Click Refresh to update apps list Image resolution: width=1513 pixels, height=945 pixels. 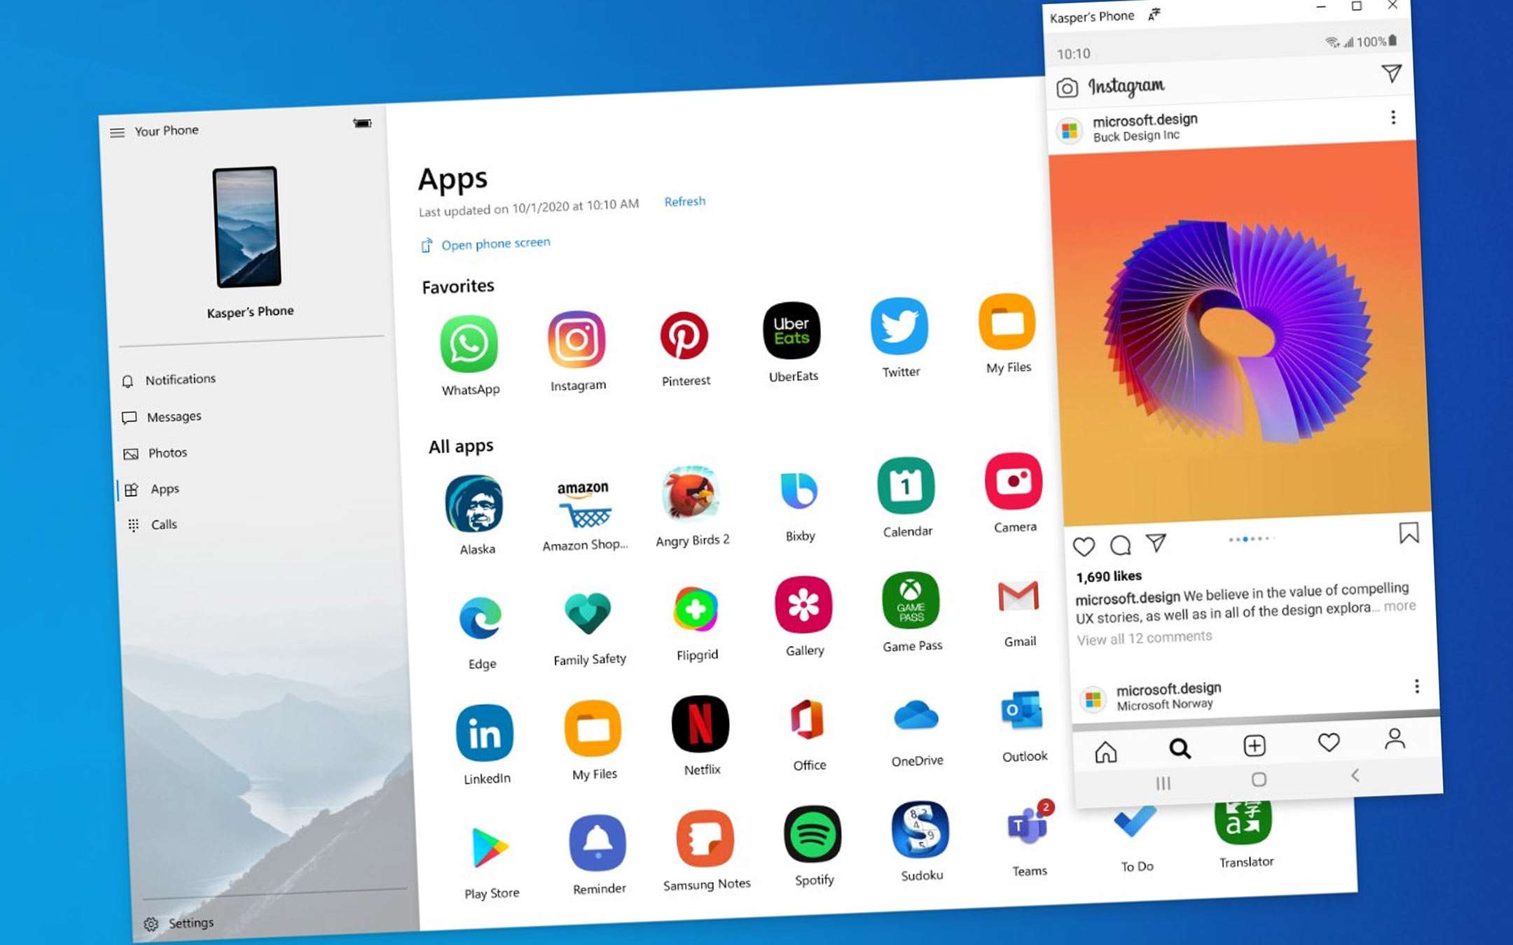coord(684,200)
